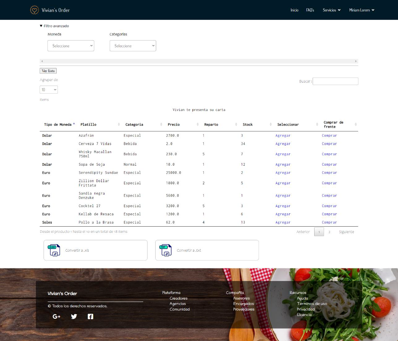Sort the table by the Precio column
Screen dimensions: 398x341
click(x=174, y=125)
